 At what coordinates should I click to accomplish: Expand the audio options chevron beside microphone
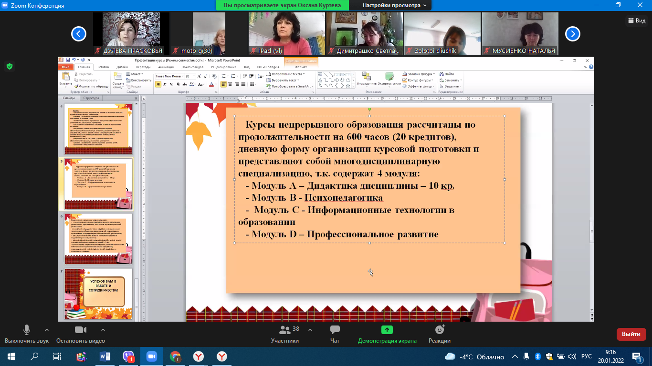point(46,330)
